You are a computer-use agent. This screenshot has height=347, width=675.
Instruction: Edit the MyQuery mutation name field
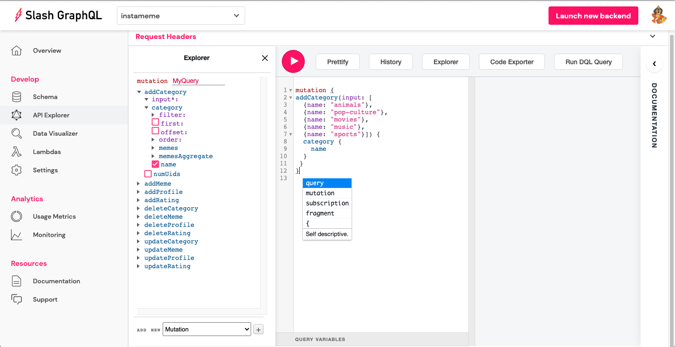point(198,81)
